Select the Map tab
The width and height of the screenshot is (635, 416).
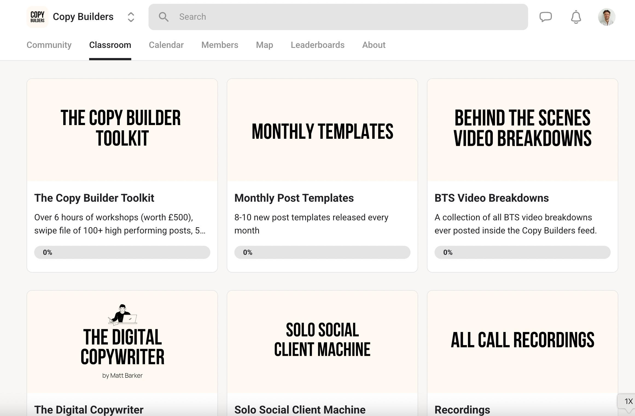[x=264, y=45]
